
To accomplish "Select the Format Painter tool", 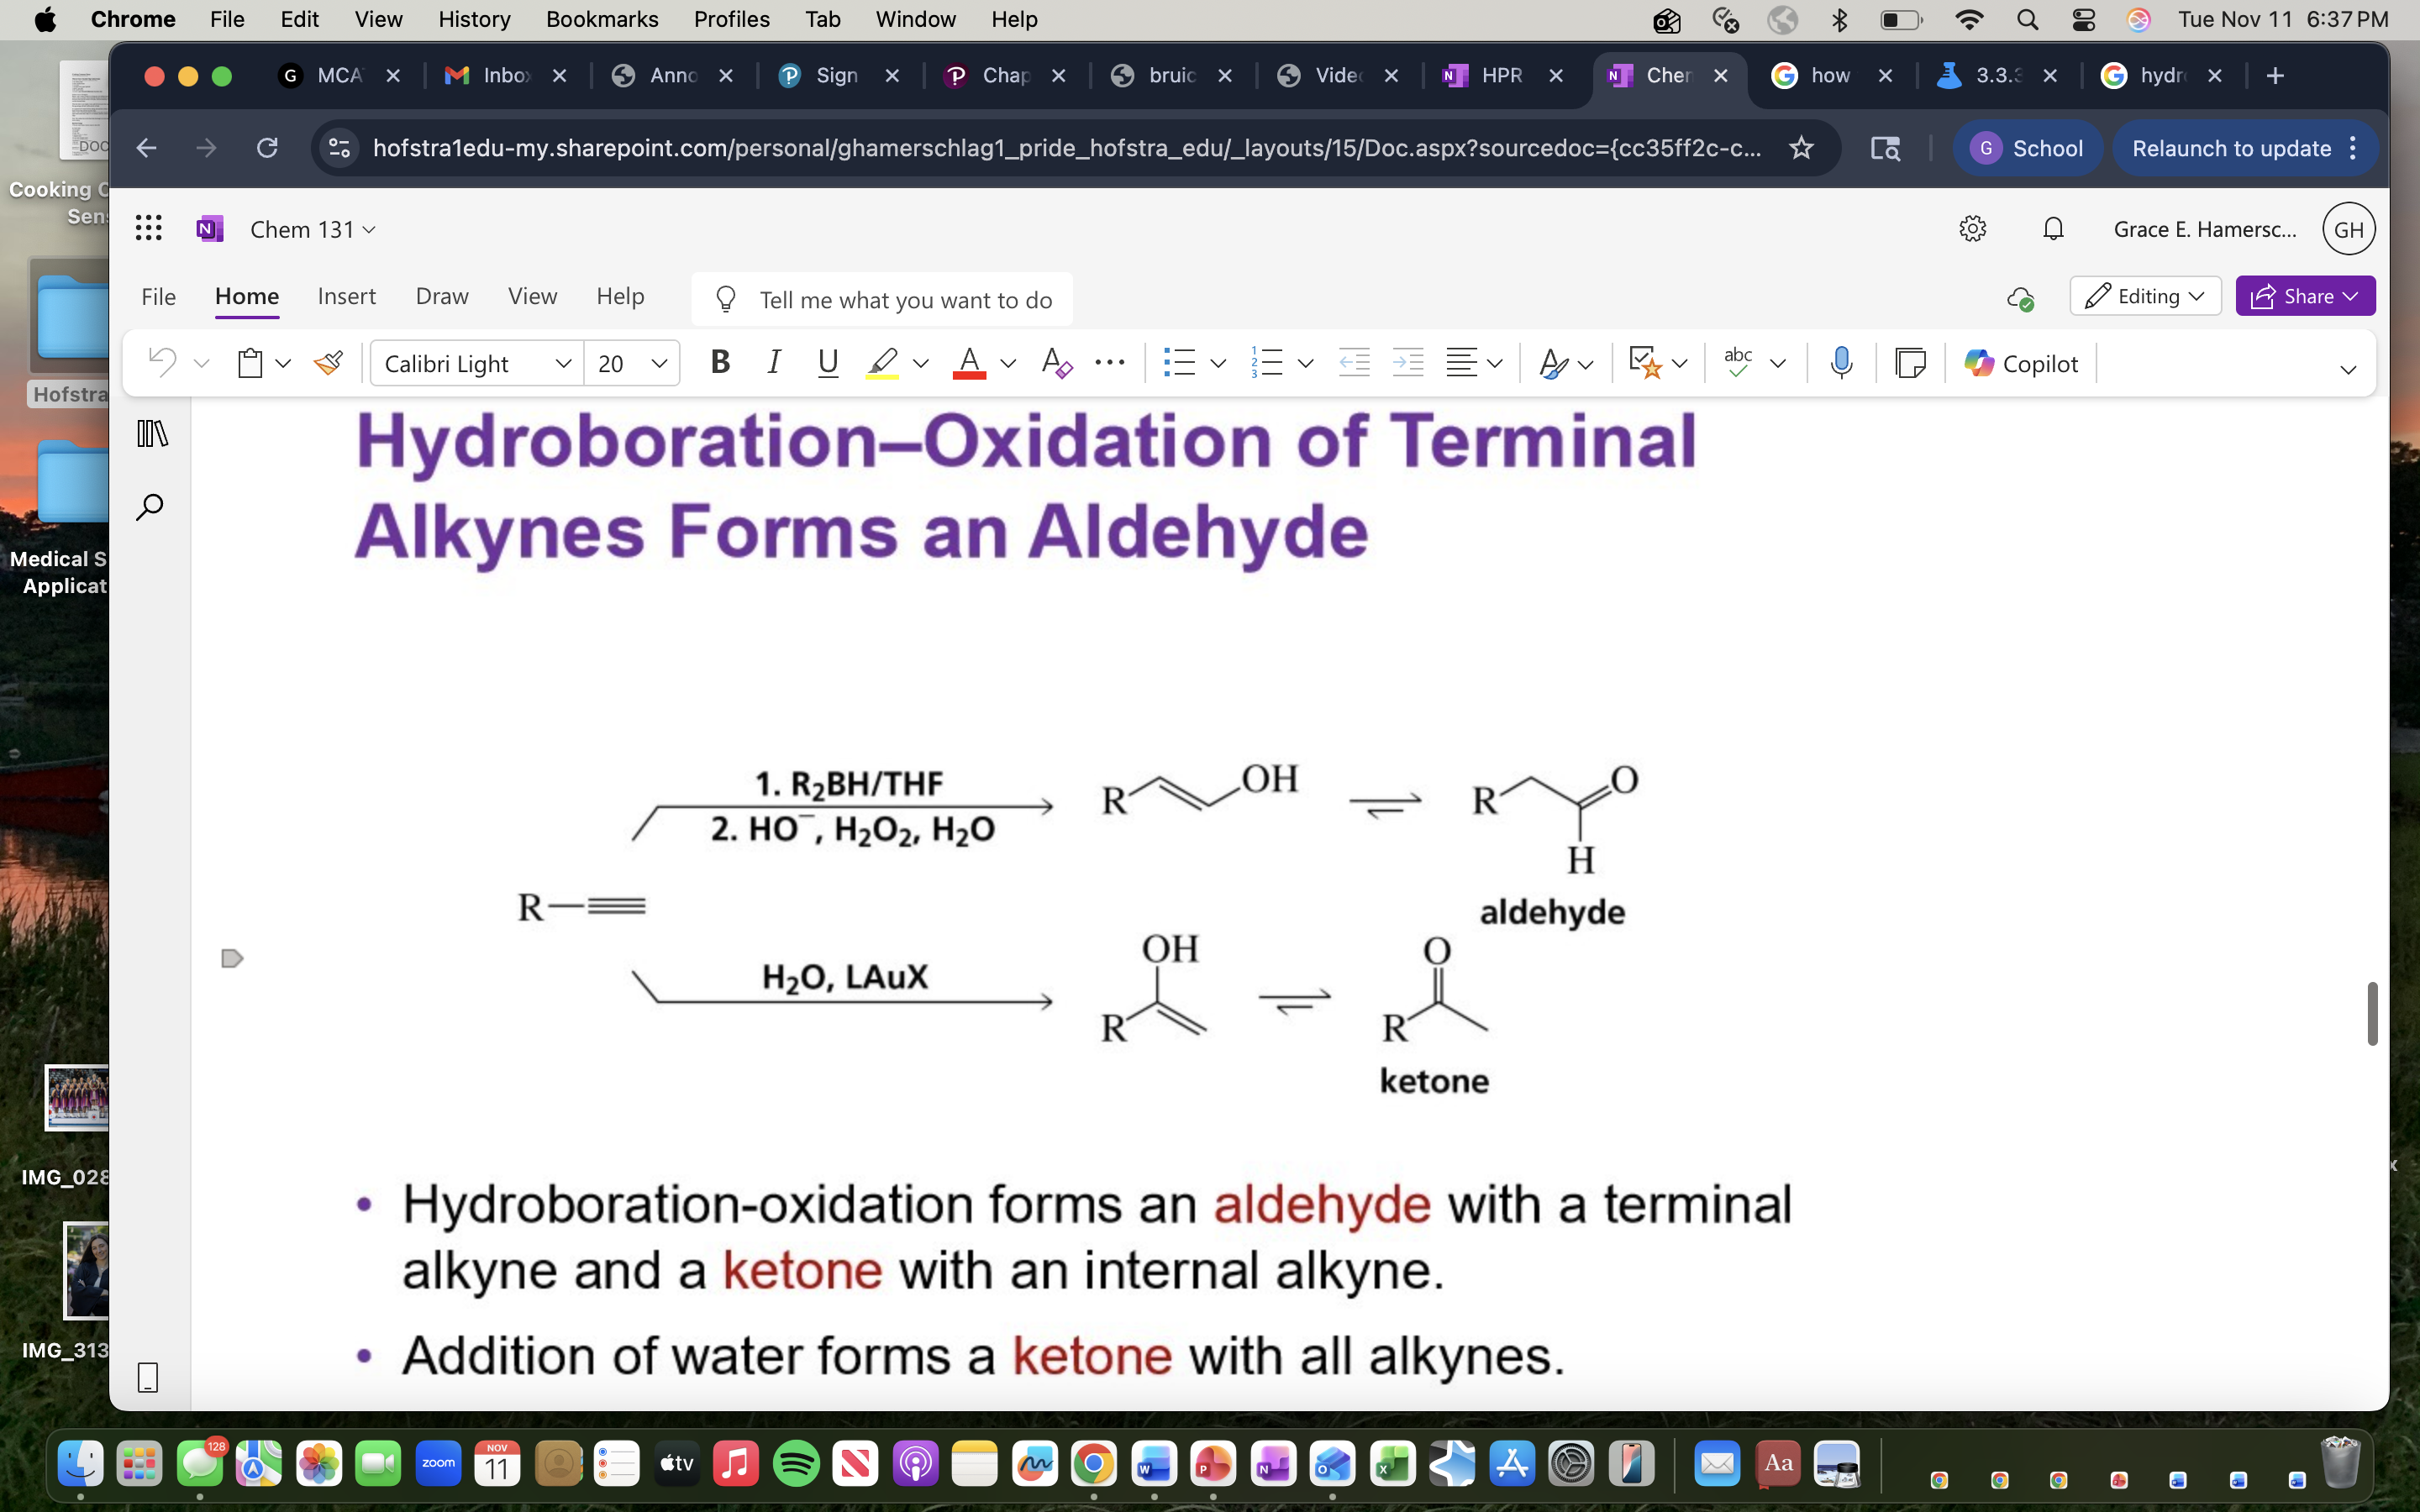I will [329, 363].
